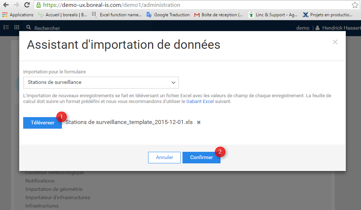Close the import wizard dialog
The height and width of the screenshot is (210, 361).
click(x=335, y=42)
